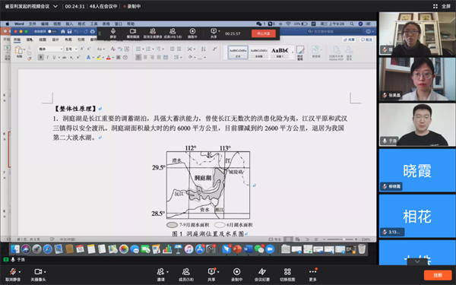Open More options in meeting bottom bar

pos(312,274)
